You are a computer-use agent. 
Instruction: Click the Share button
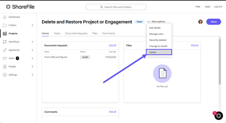[214, 22]
